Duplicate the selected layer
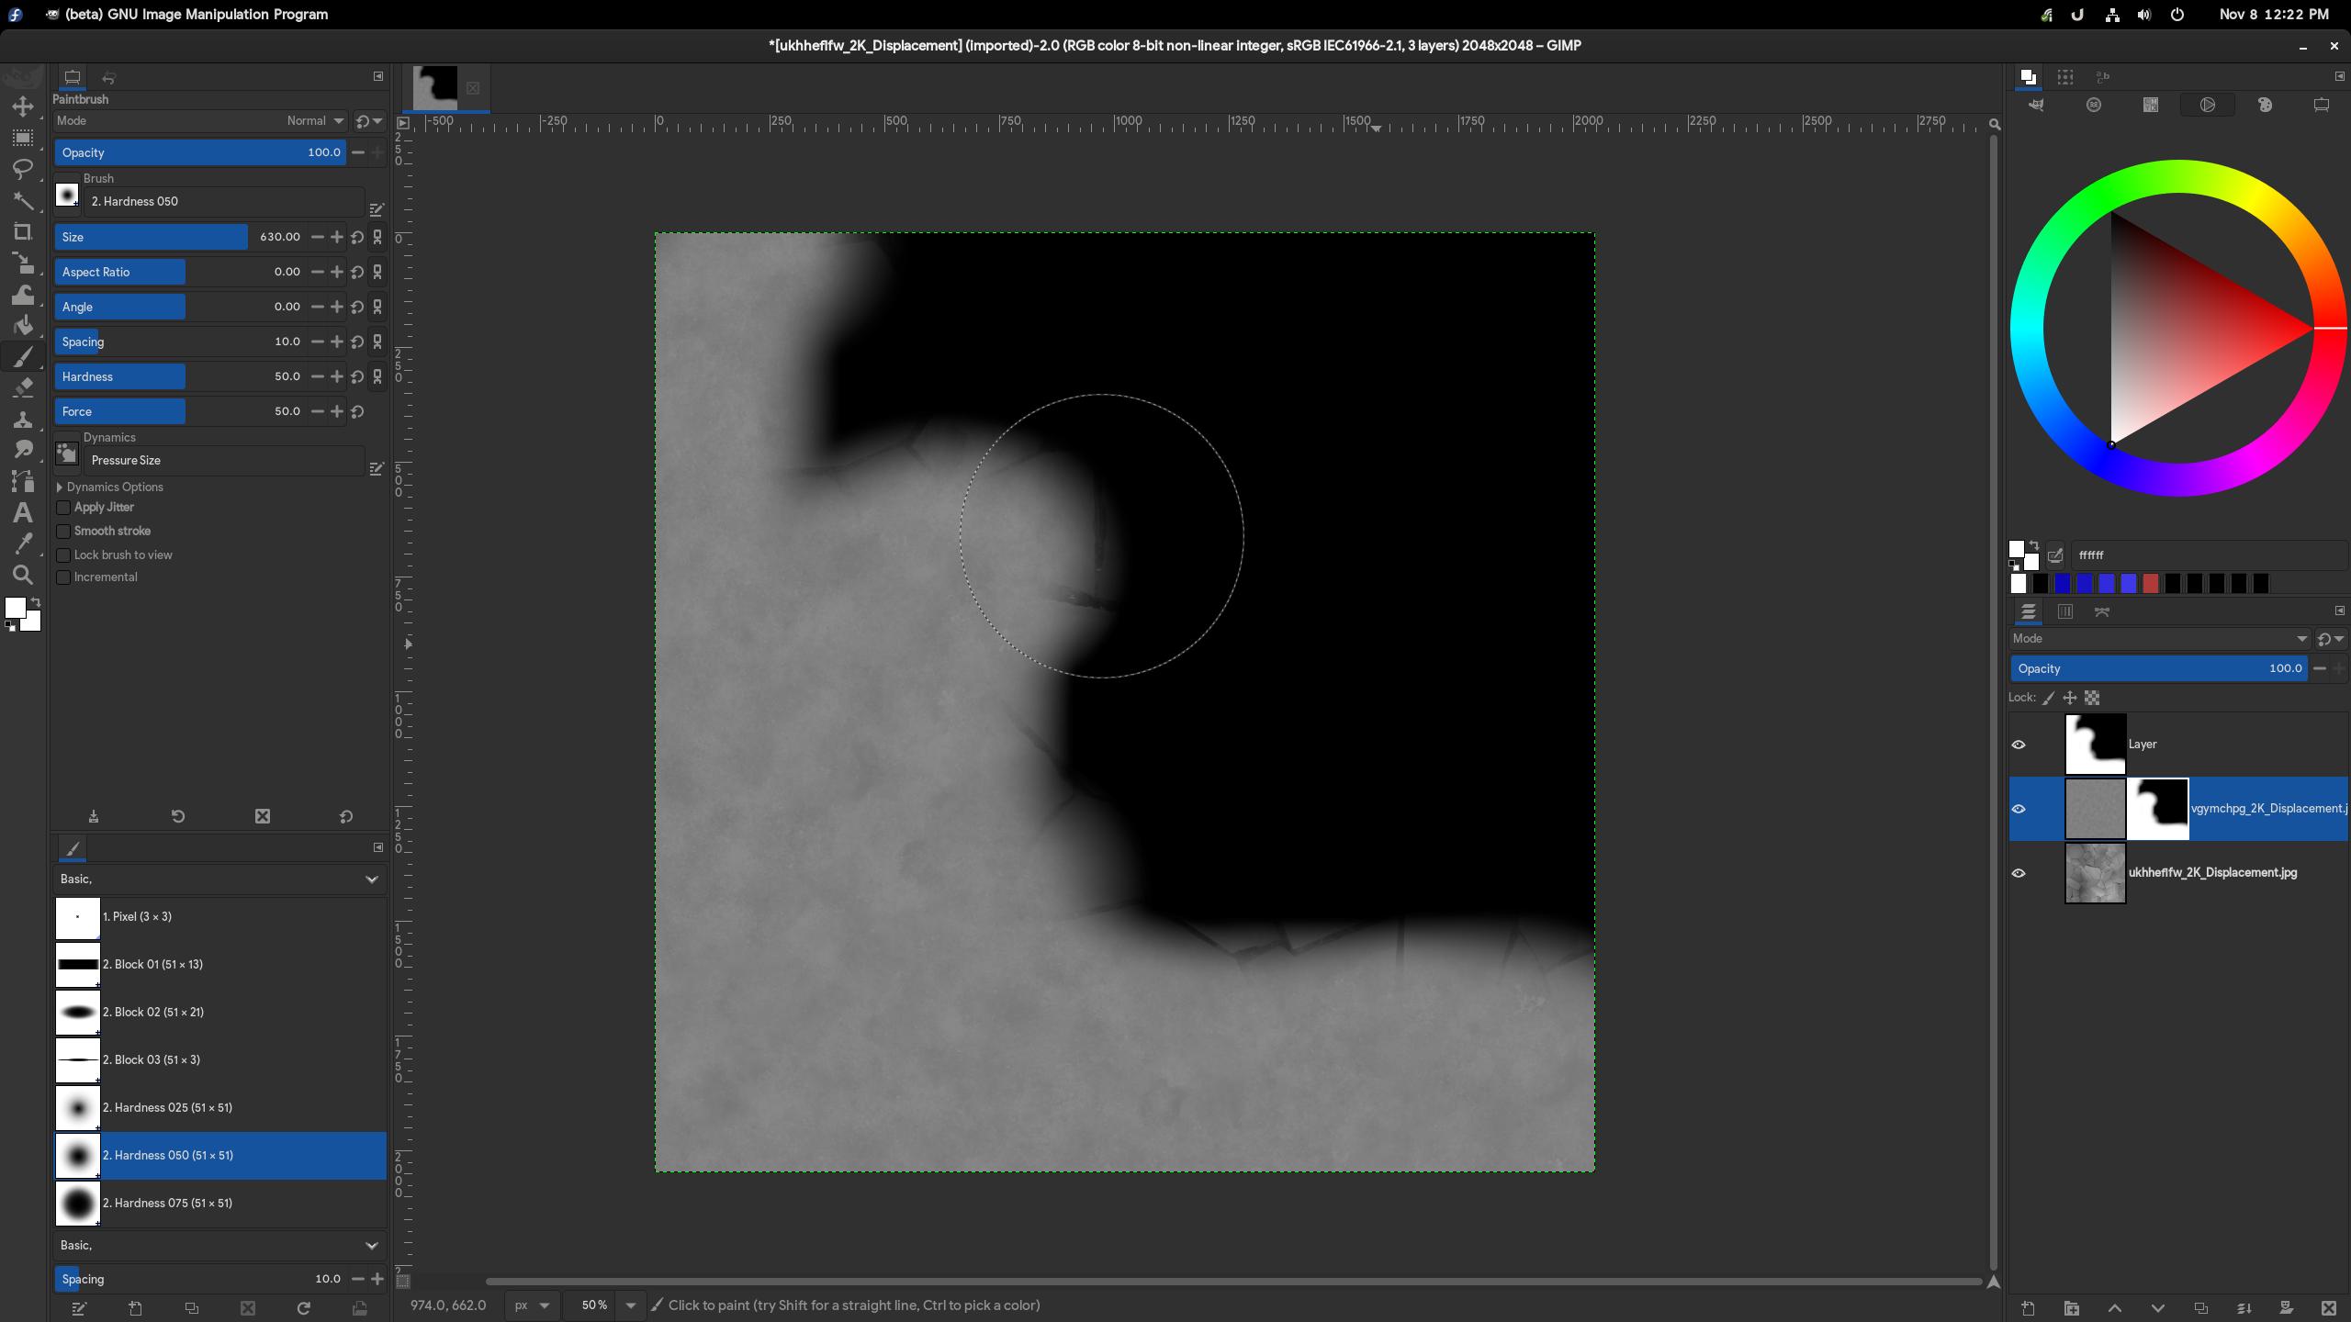 coord(2200,1308)
